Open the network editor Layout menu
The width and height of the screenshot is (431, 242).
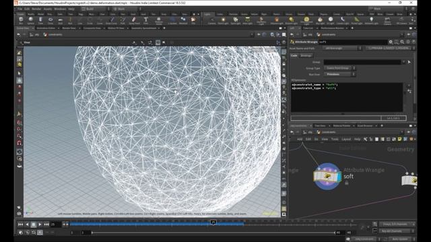coord(346,139)
